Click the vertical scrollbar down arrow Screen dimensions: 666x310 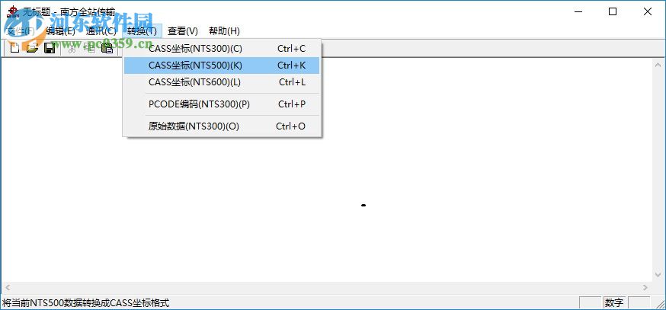(658, 274)
